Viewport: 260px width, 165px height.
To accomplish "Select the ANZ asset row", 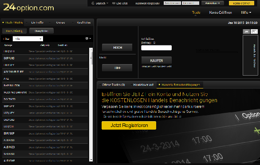I will click(45, 79).
